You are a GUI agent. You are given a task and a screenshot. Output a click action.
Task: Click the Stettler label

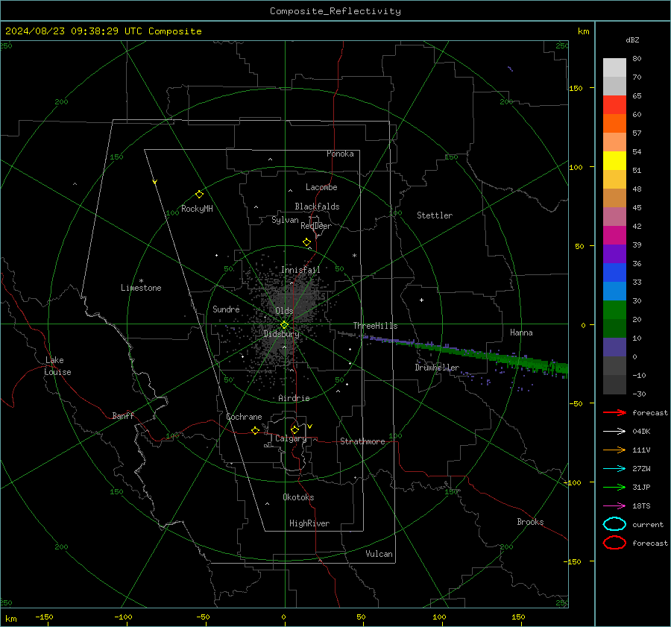(x=435, y=215)
